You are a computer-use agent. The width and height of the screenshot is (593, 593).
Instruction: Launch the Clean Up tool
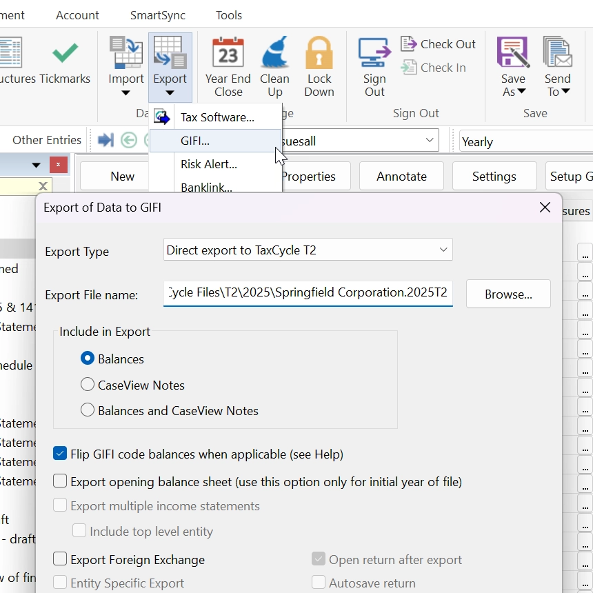click(274, 68)
